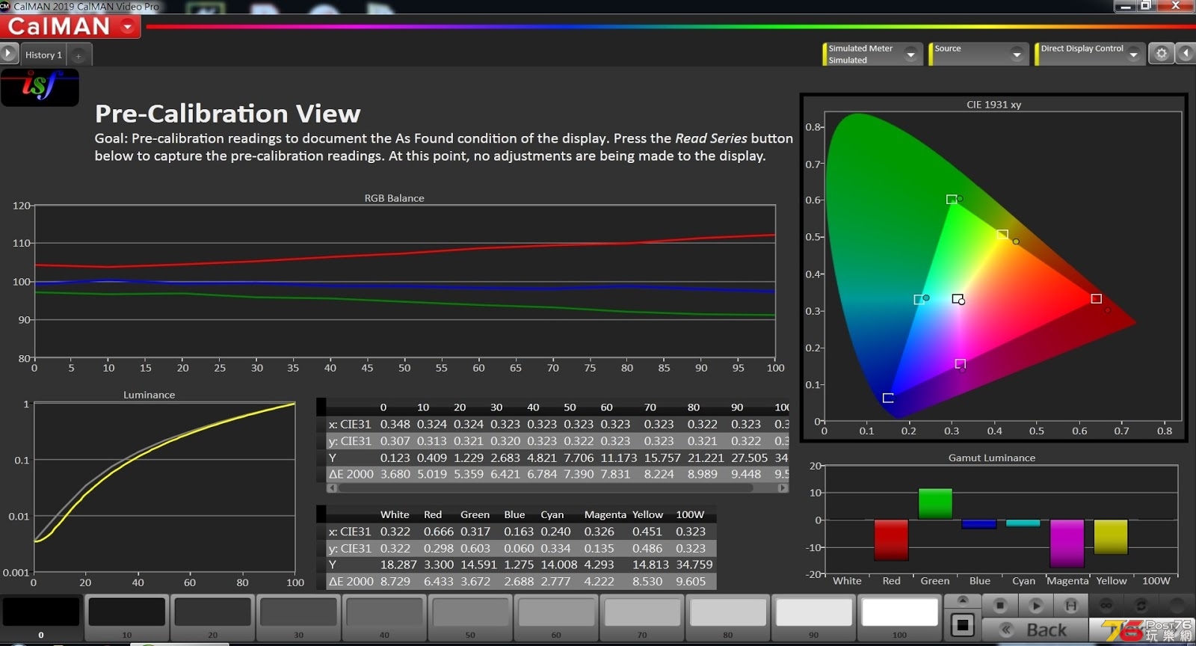Go Back to previous workflow step
This screenshot has height=646, width=1196.
(1035, 630)
